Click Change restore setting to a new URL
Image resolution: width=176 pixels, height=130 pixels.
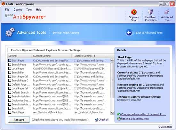[x=143, y=114]
